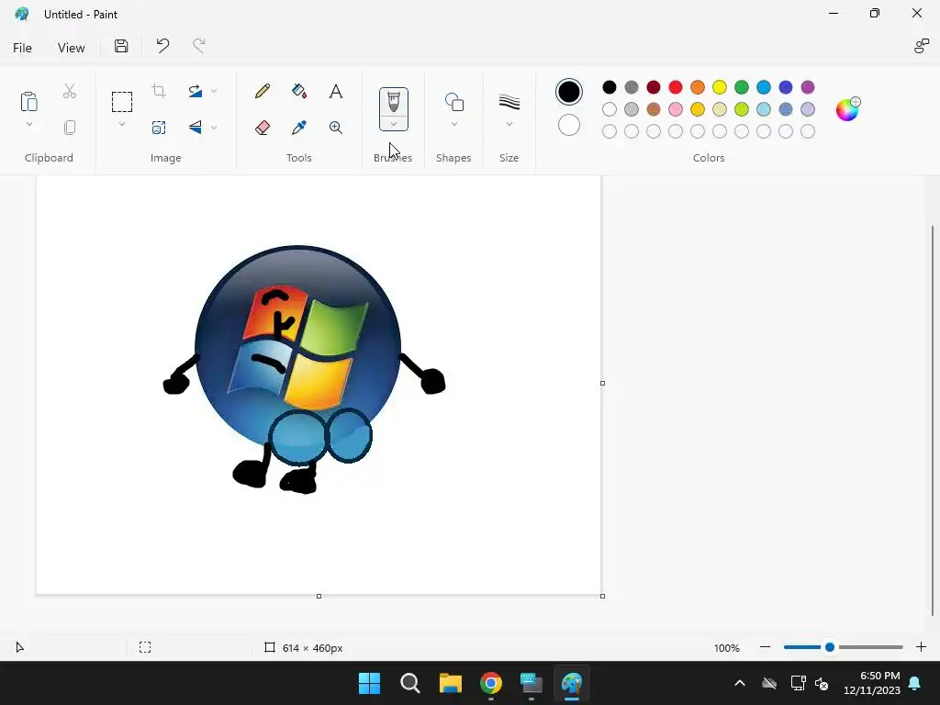This screenshot has width=940, height=705.
Task: Open the line Size selector
Action: point(509,102)
